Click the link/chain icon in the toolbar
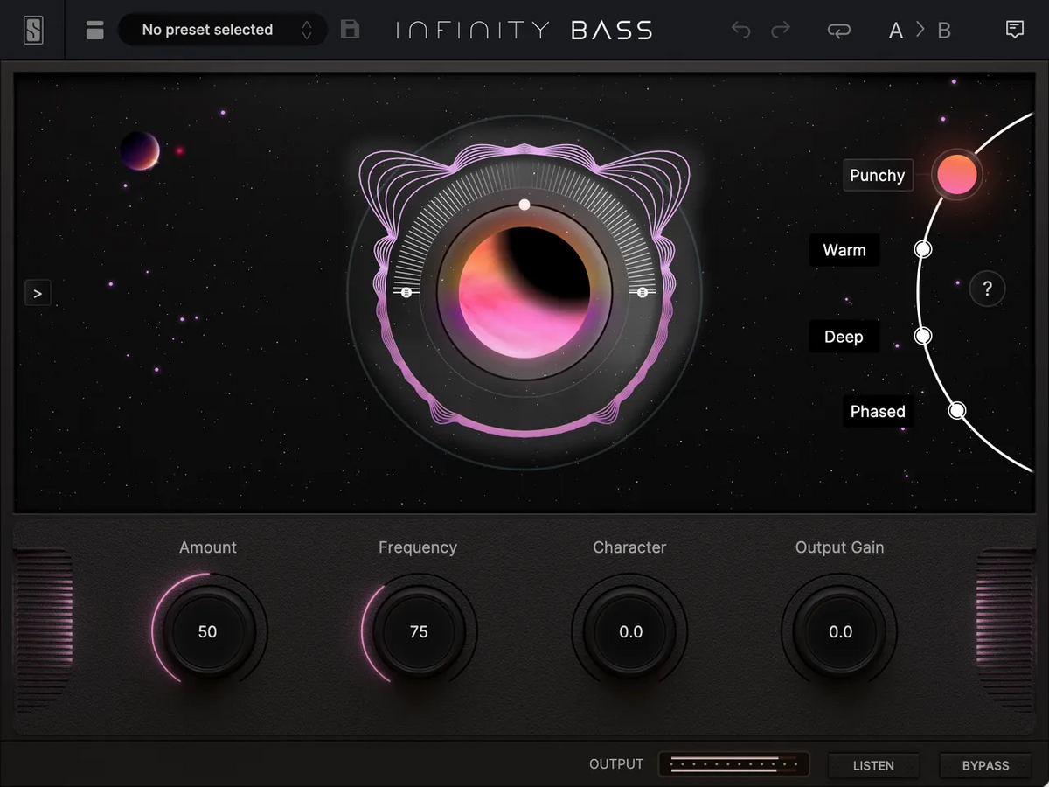Screen dimensions: 1049x787 point(838,29)
